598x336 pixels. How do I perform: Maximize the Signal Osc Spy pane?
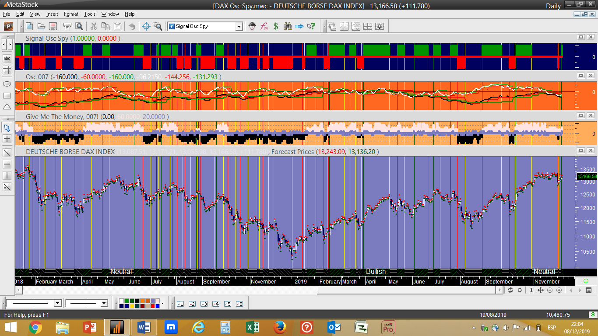[581, 38]
